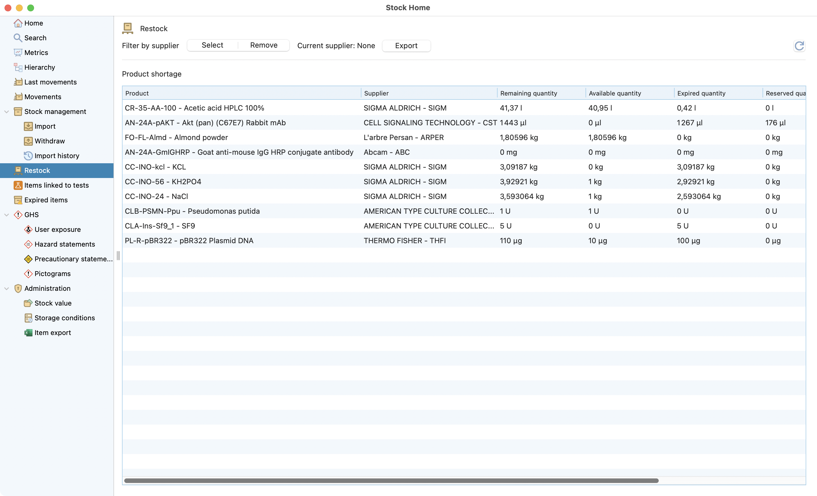Select the pBR322 Plasmid DNA row
This screenshot has height=496, width=817.
click(x=464, y=241)
